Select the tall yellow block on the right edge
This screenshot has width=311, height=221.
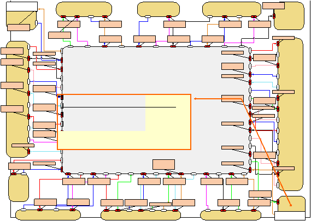[291, 114]
